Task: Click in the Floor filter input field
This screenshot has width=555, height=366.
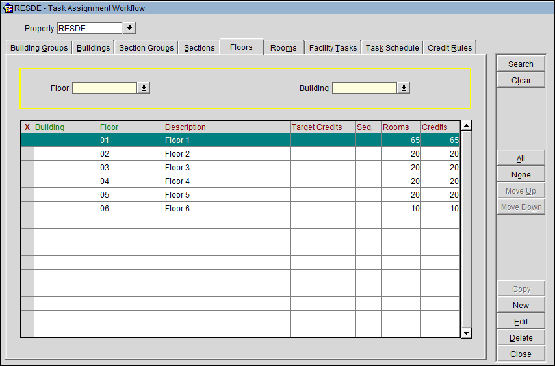Action: pos(105,88)
